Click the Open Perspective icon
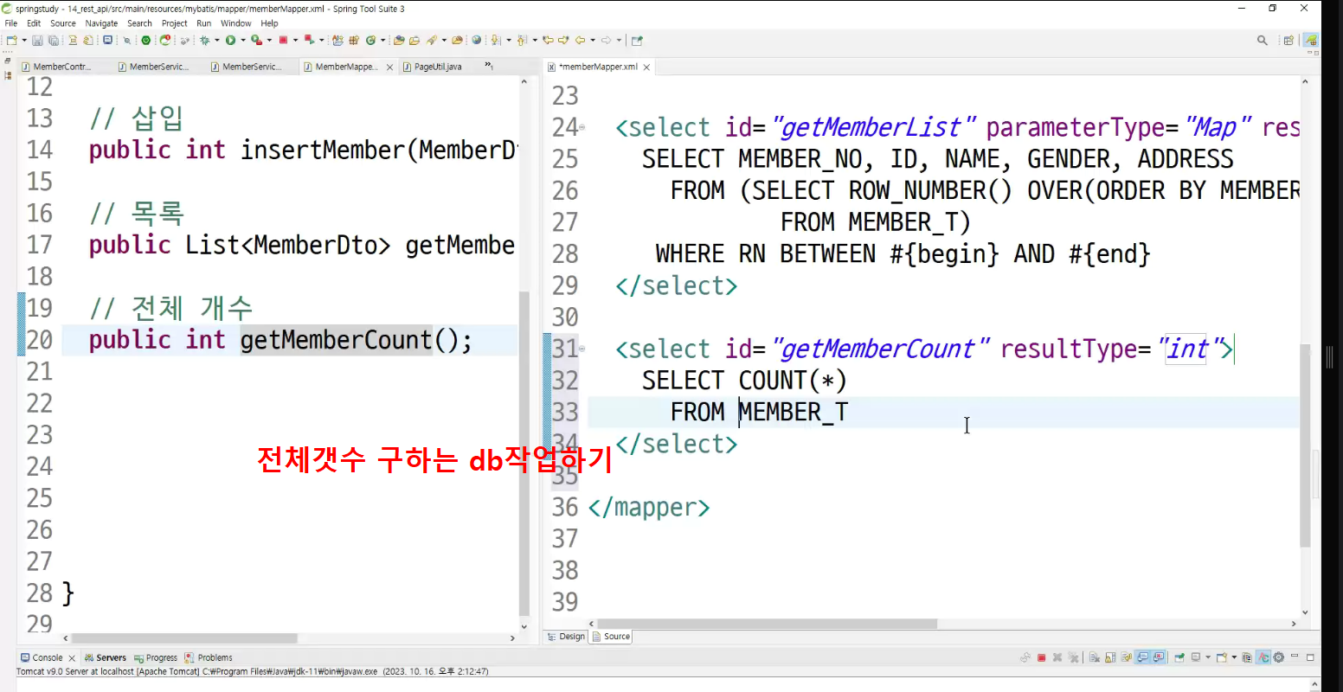The width and height of the screenshot is (1343, 692). pyautogui.click(x=1288, y=40)
